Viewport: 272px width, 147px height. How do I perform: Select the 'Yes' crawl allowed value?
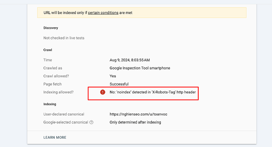pos(113,76)
